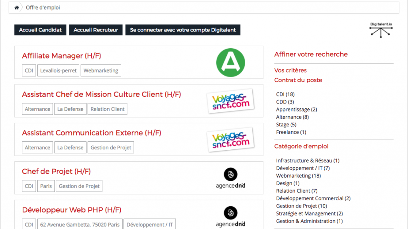
Task: Go to Accueil Recruteur
Action: click(x=96, y=30)
